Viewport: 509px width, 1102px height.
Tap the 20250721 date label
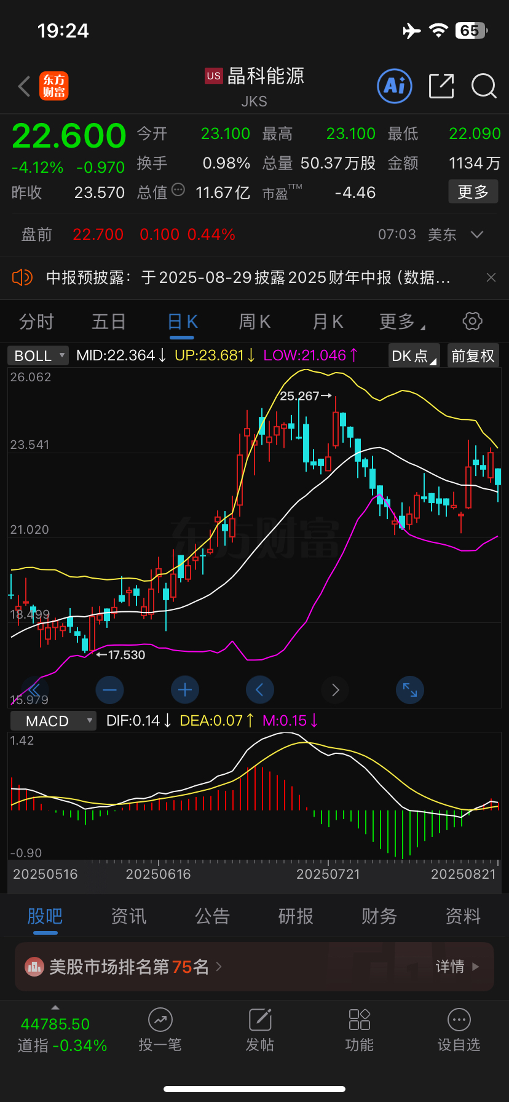[x=328, y=874]
